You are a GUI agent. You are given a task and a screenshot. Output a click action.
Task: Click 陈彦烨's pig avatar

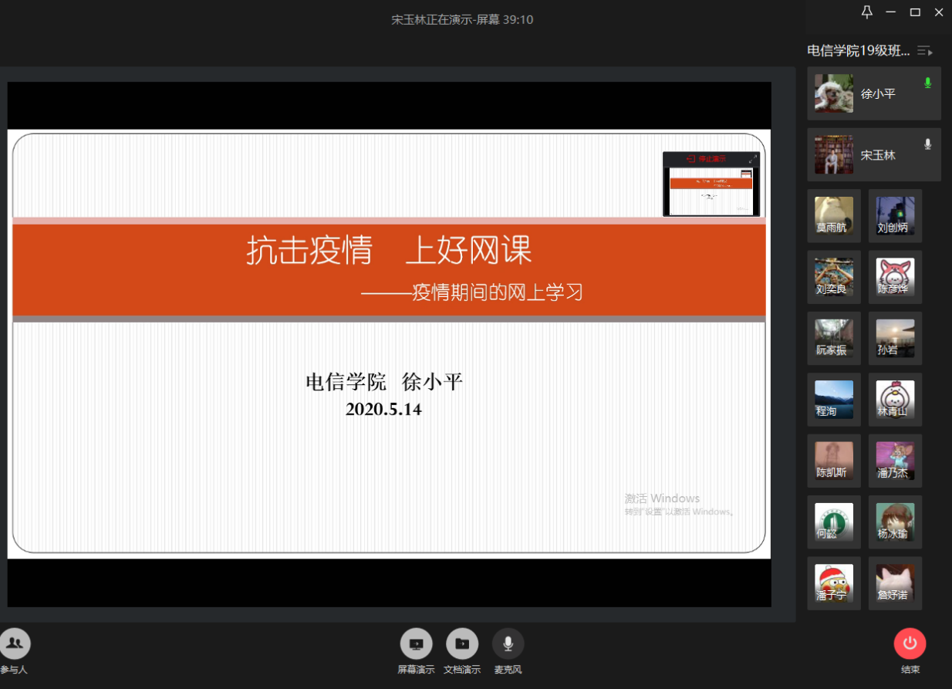[x=895, y=277]
